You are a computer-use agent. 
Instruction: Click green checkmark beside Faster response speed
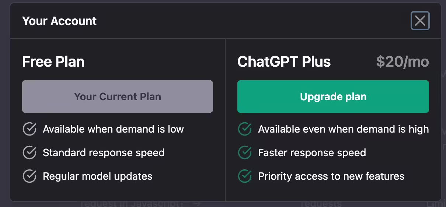point(245,152)
